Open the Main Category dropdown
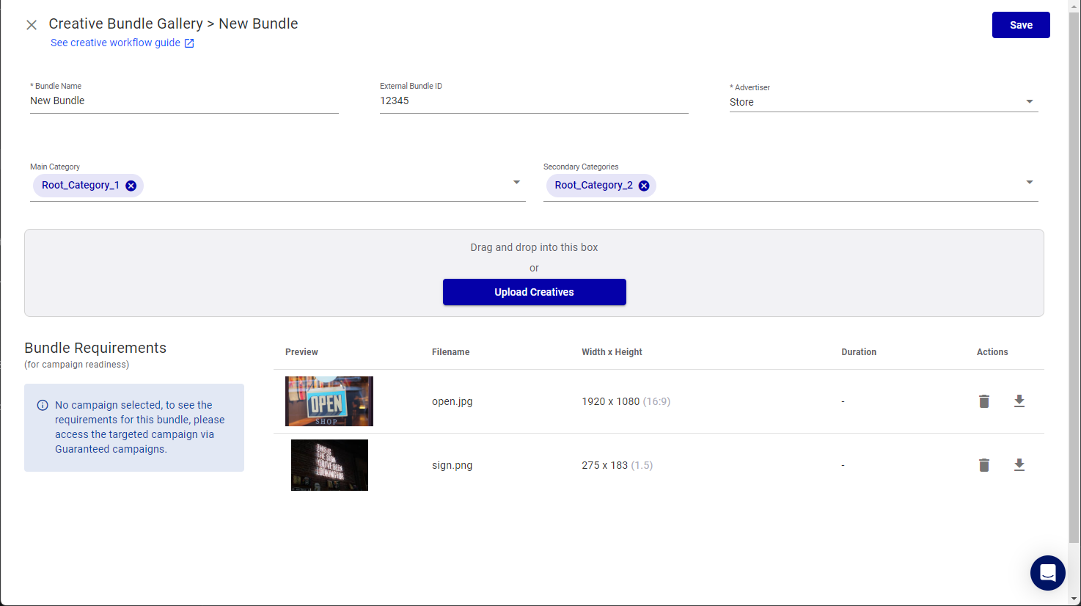The image size is (1081, 606). (x=516, y=183)
